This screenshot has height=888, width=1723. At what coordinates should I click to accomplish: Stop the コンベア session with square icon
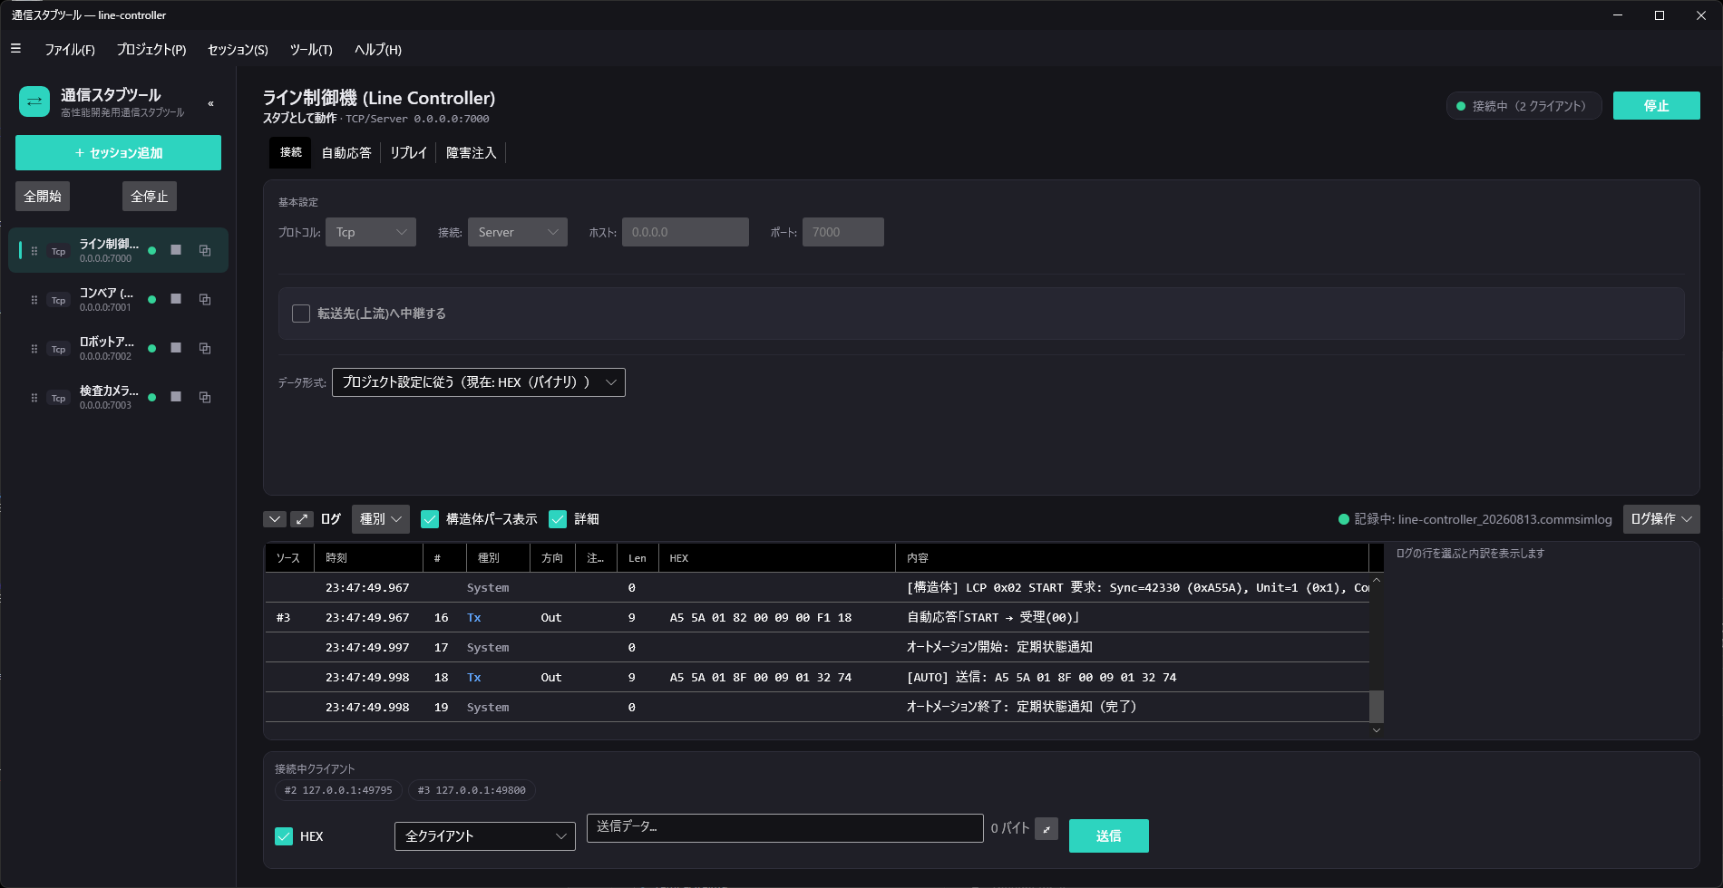[x=176, y=299]
